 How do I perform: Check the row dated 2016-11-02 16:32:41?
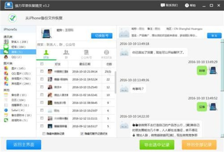click(x=42, y=95)
